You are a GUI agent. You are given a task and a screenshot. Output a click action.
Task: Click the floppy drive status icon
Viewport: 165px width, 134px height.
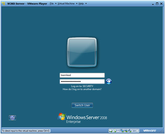click(x=118, y=131)
